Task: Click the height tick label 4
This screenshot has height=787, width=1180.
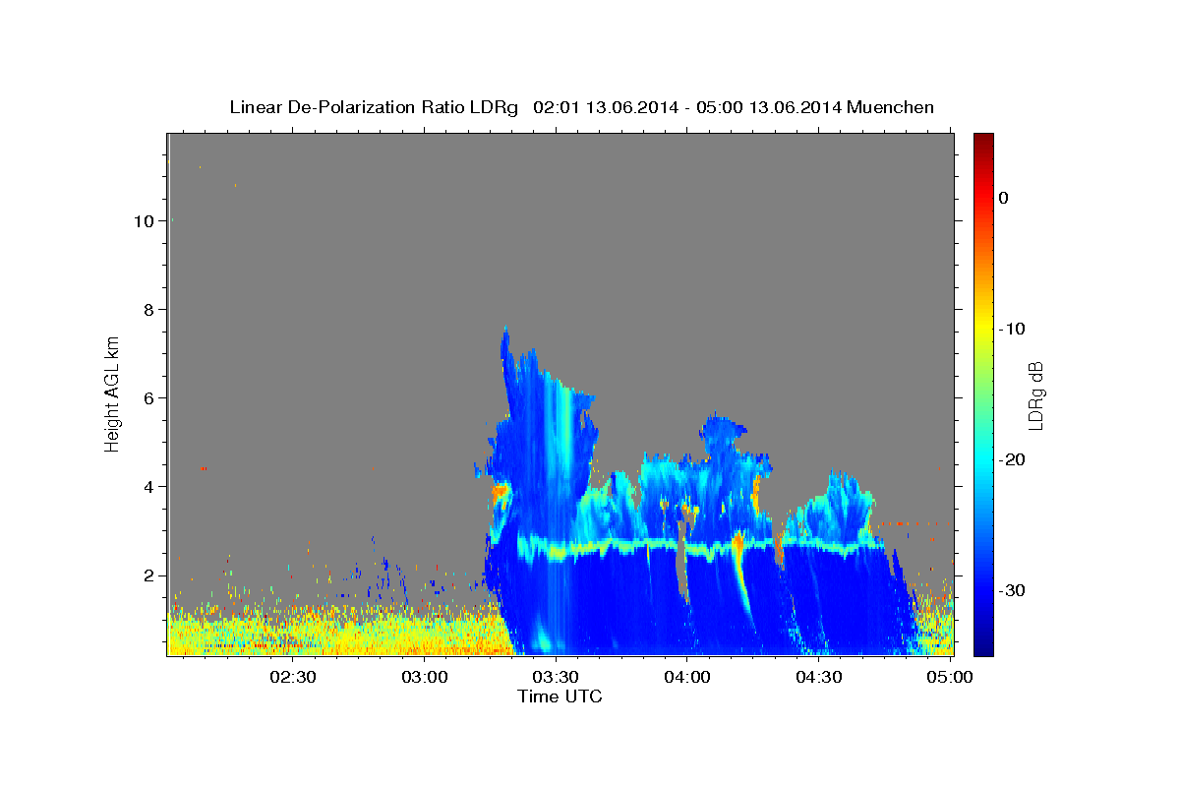Action: [148, 487]
